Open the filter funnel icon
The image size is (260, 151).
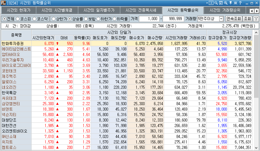tap(256, 19)
